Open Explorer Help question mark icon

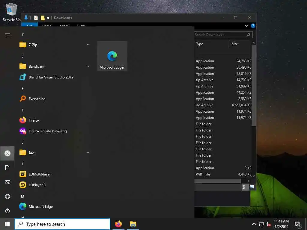click(253, 26)
